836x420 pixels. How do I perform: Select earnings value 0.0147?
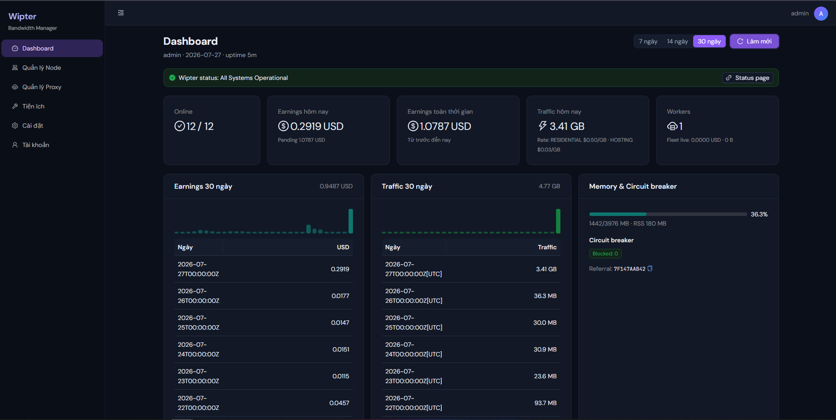click(x=340, y=323)
